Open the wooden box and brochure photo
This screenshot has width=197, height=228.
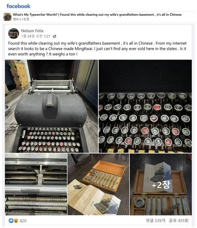pyautogui.click(x=98, y=184)
